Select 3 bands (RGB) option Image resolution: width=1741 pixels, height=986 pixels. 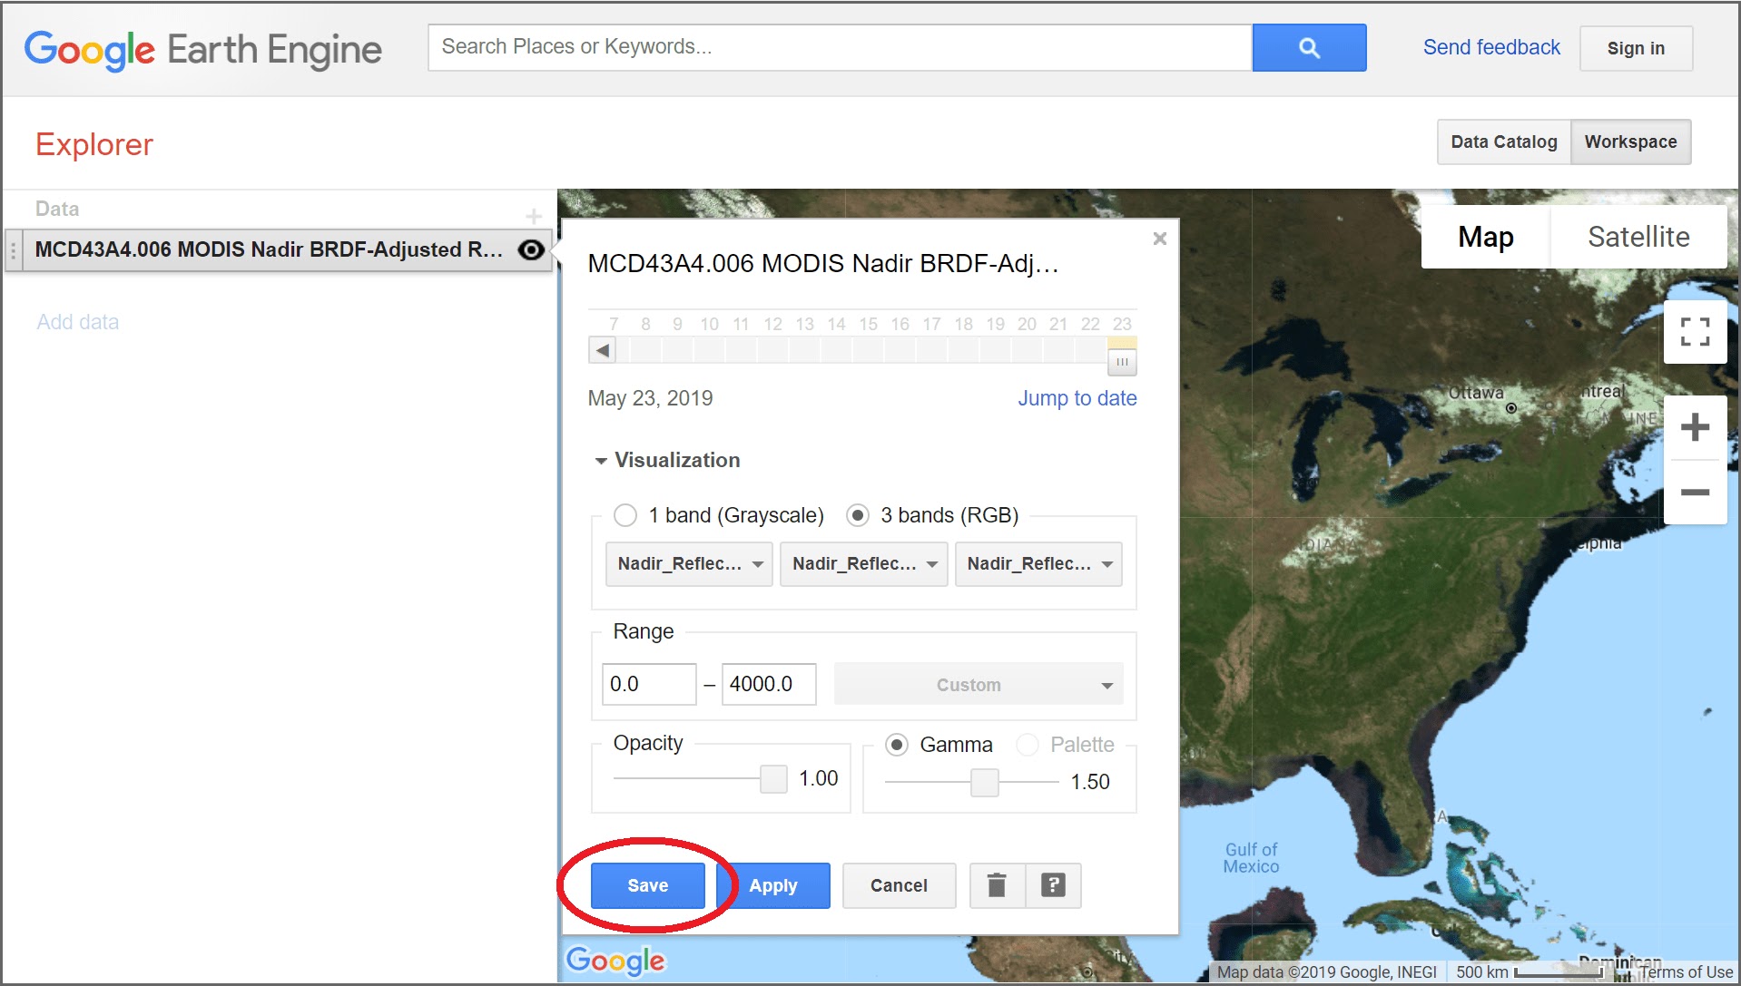[x=858, y=515]
